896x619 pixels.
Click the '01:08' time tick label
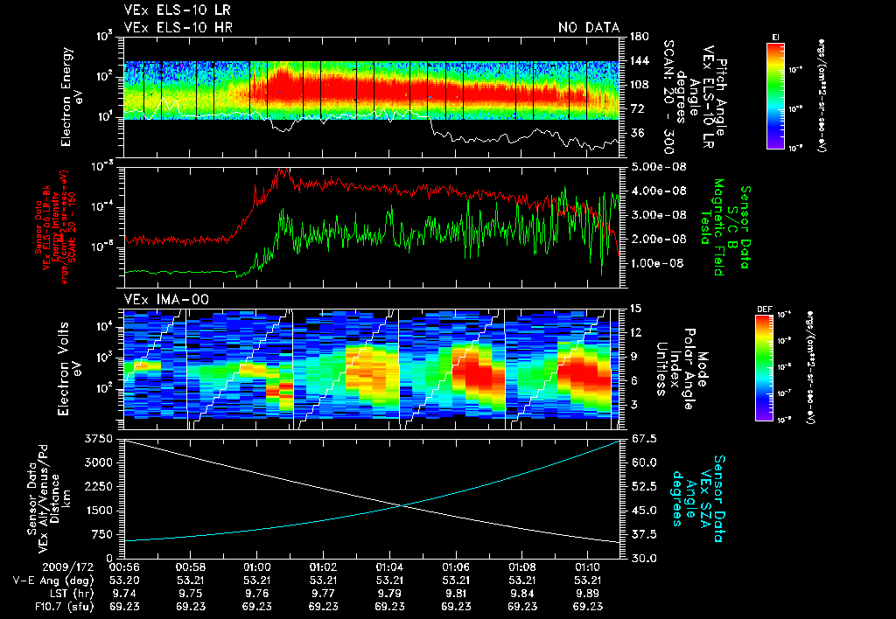coord(522,567)
